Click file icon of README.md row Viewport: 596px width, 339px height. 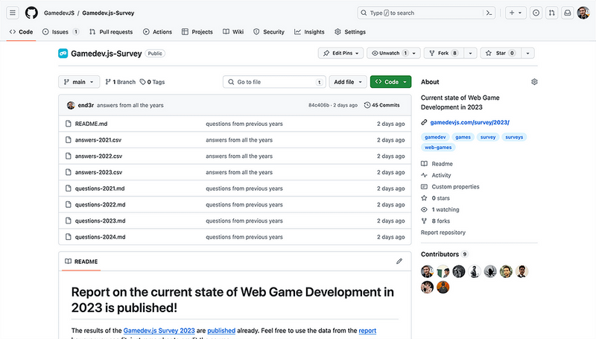pyautogui.click(x=69, y=124)
